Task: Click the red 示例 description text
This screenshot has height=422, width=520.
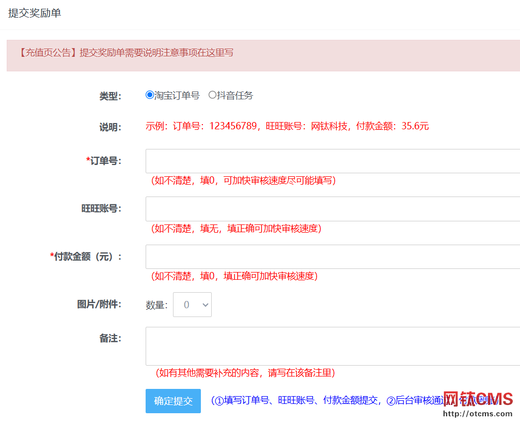Action: (x=287, y=126)
